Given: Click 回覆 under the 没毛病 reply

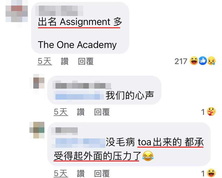Looking at the screenshot, I should [x=102, y=173].
